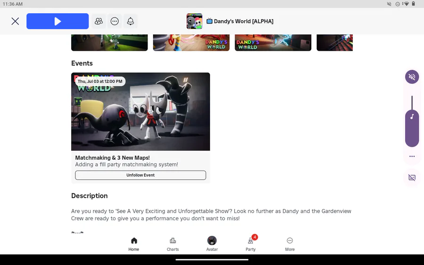Tap the navigation gesture bar at the bottom
Viewport: 424px width, 265px height.
pos(212,260)
